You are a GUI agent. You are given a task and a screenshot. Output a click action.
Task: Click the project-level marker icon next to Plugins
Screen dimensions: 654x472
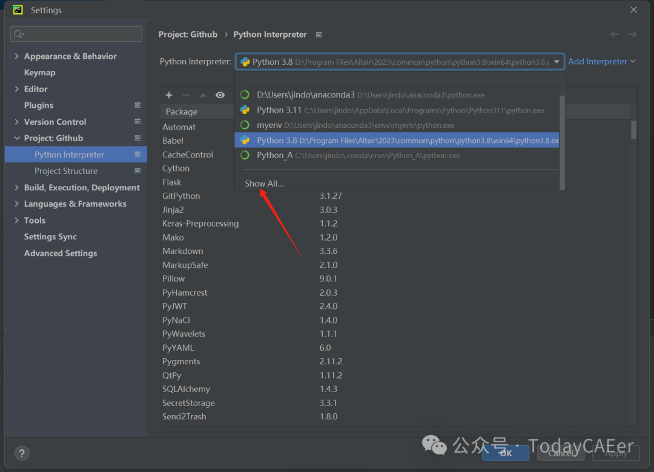point(137,105)
